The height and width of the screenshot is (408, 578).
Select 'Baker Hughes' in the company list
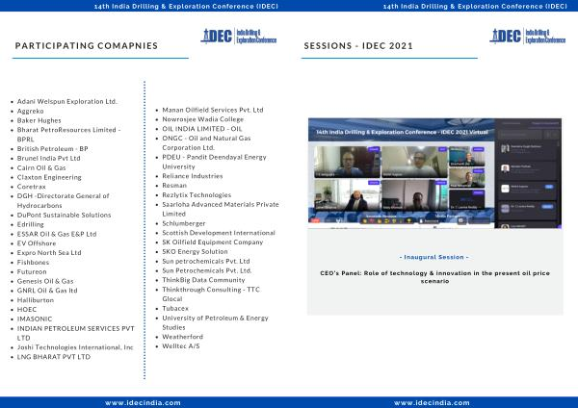[39, 120]
